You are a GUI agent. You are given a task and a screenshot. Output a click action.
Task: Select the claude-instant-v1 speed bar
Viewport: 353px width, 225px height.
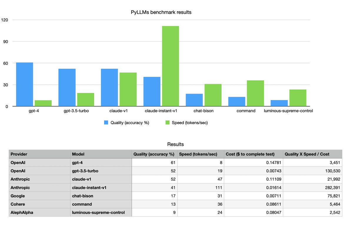(x=170, y=66)
